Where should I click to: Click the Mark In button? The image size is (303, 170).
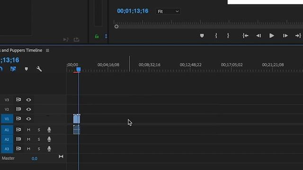coord(216,36)
